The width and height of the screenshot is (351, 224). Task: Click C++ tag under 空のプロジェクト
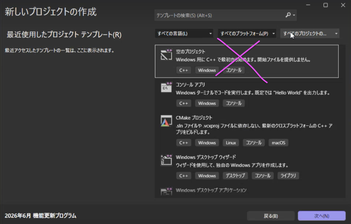point(184,70)
